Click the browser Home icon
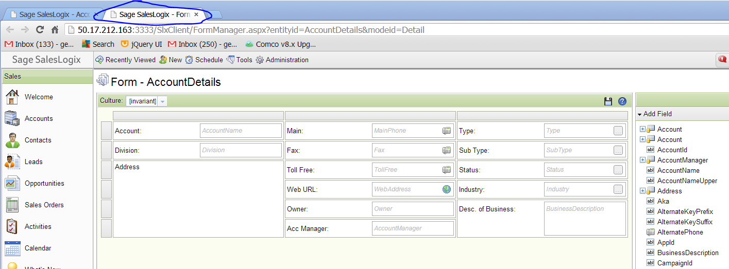The width and height of the screenshot is (729, 269). pyautogui.click(x=55, y=30)
